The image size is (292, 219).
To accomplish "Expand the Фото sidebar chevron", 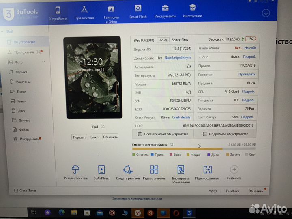I will 43,62.
